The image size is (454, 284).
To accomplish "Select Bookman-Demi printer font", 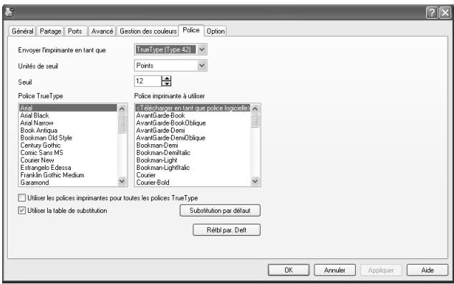I will click(193, 146).
